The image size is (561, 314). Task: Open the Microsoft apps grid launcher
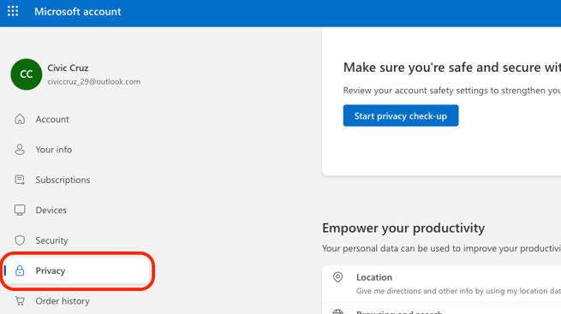13,11
